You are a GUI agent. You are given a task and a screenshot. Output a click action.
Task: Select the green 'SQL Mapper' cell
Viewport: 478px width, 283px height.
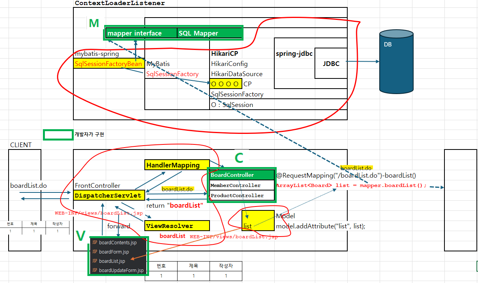click(x=209, y=33)
